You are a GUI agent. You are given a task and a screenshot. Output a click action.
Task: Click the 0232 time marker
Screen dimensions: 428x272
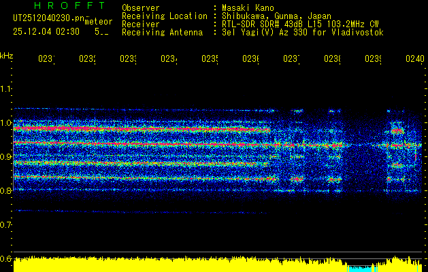87,59
